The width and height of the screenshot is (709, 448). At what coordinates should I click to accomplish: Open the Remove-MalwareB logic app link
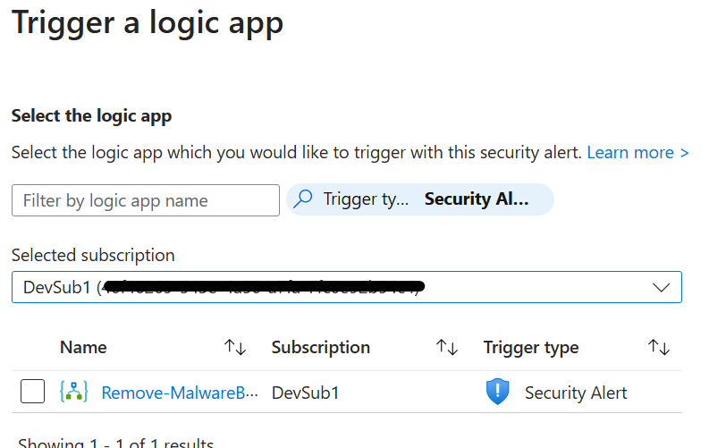click(x=180, y=393)
